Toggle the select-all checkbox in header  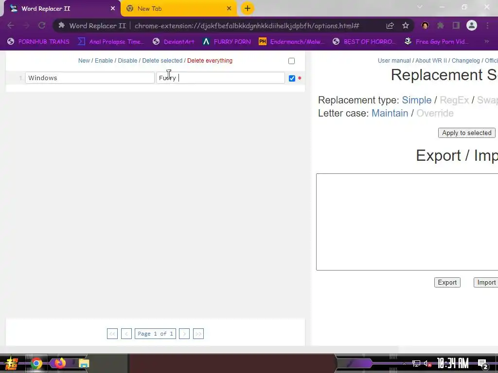(x=291, y=61)
